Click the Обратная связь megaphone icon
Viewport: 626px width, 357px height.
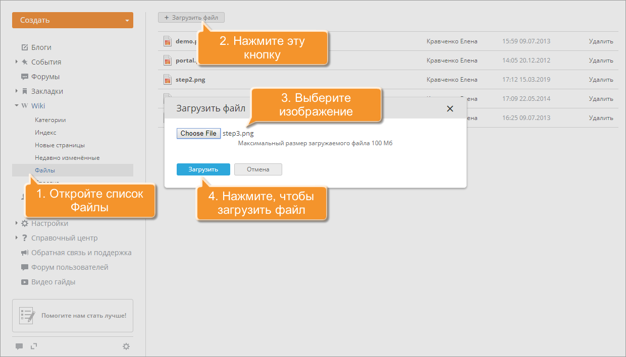pyautogui.click(x=25, y=253)
